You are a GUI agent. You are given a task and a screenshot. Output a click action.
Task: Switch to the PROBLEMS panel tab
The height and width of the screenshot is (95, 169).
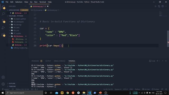35,61
